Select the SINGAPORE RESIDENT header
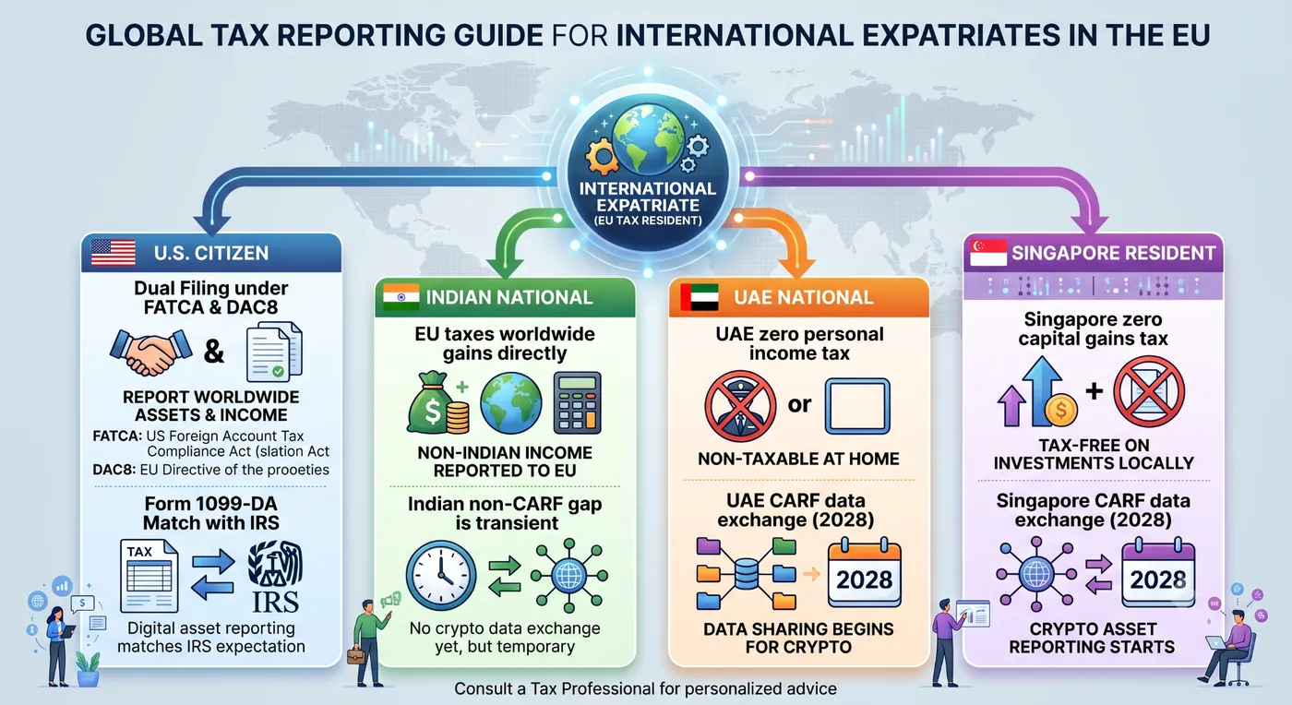Viewport: 1292px width, 705px height. click(1095, 252)
